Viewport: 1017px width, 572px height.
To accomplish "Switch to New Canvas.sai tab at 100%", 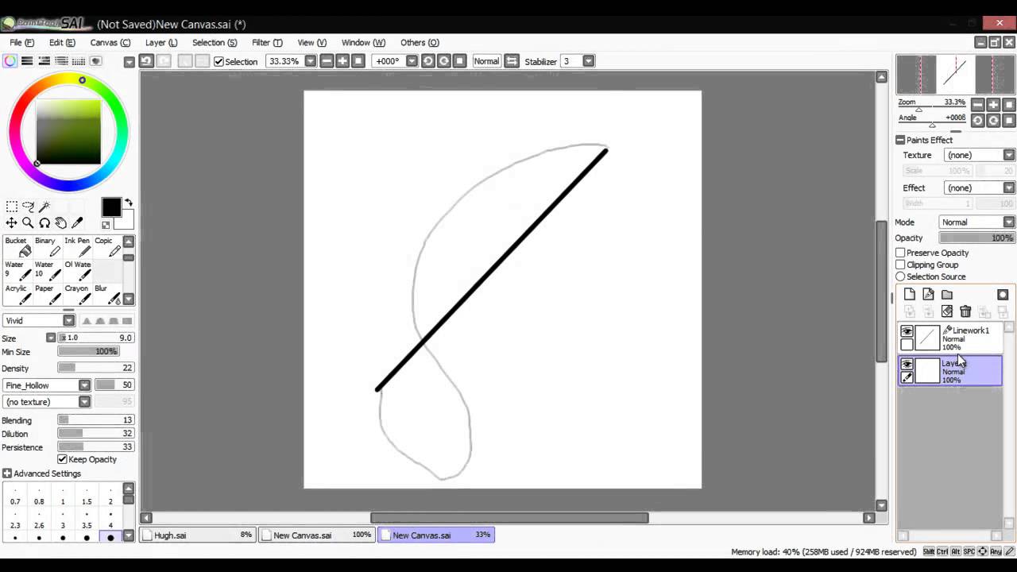I will click(x=317, y=535).
